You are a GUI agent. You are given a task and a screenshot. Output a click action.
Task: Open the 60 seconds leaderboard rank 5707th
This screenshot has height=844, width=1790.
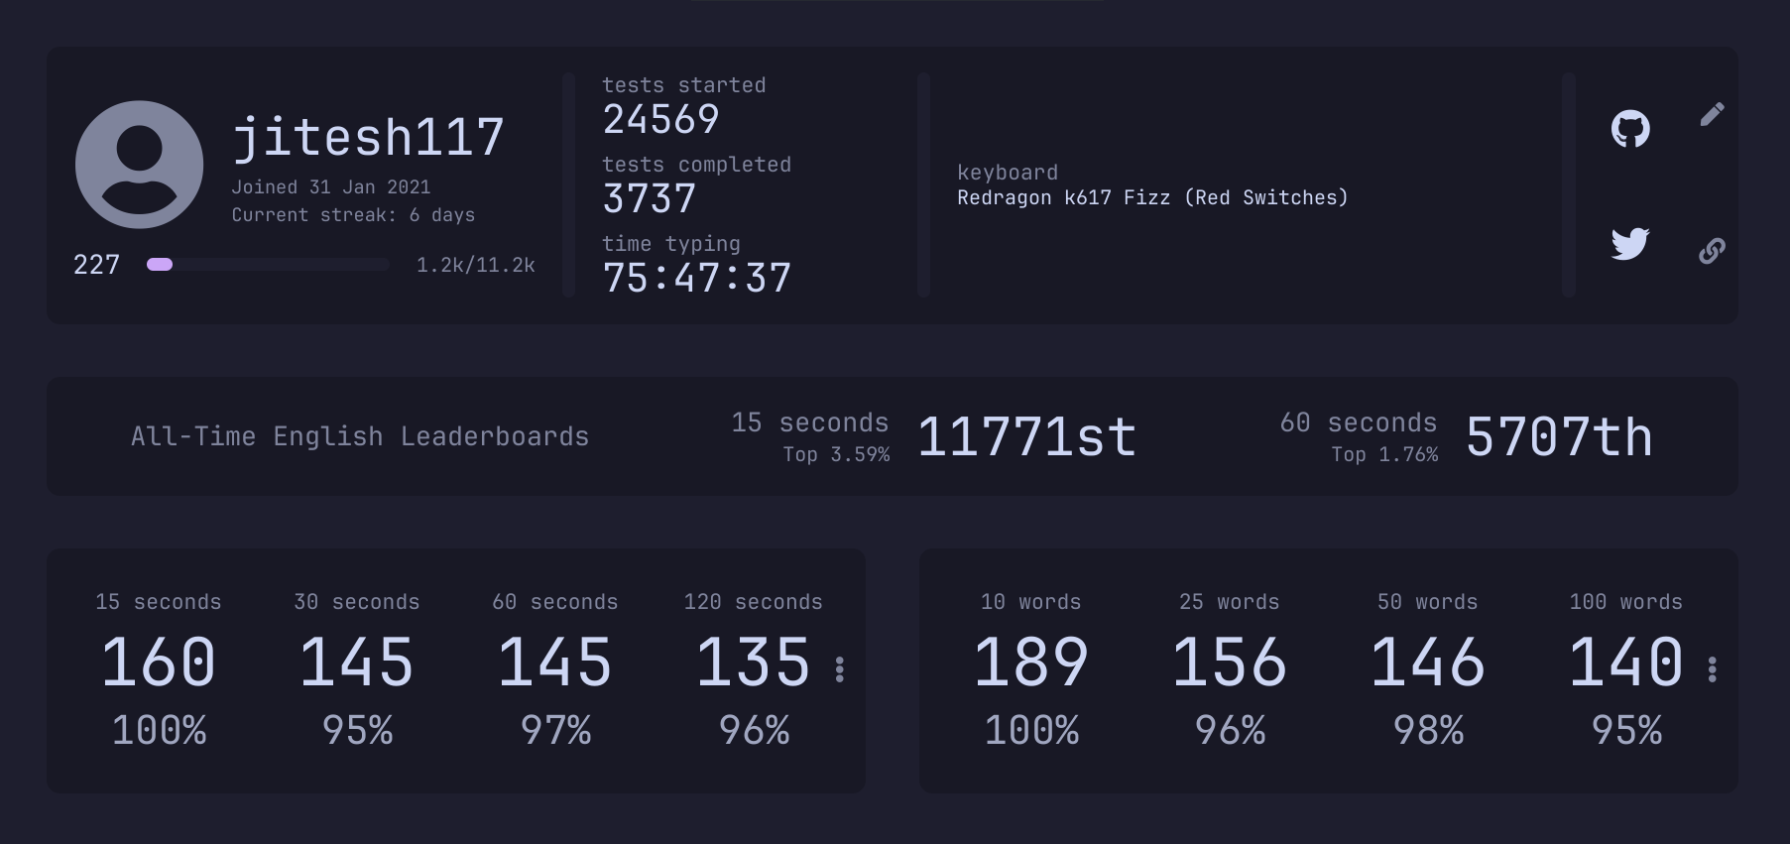[1559, 437]
